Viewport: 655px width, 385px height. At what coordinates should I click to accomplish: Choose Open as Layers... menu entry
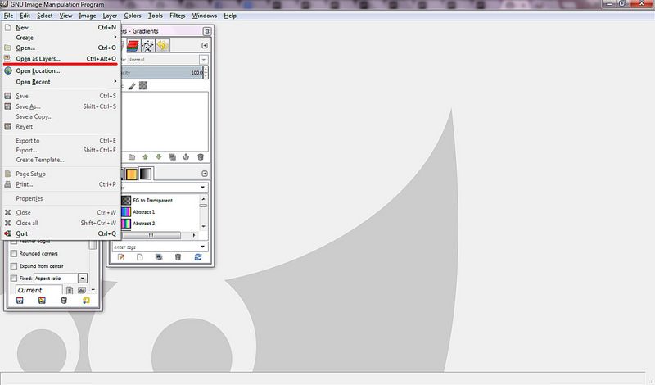[x=61, y=59]
